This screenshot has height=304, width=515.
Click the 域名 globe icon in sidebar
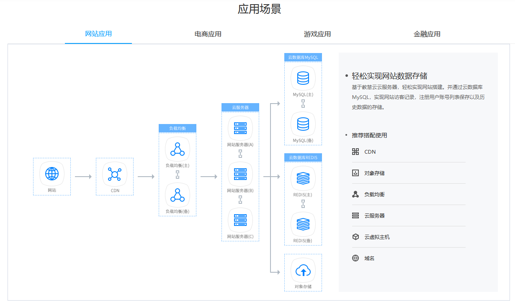[355, 258]
